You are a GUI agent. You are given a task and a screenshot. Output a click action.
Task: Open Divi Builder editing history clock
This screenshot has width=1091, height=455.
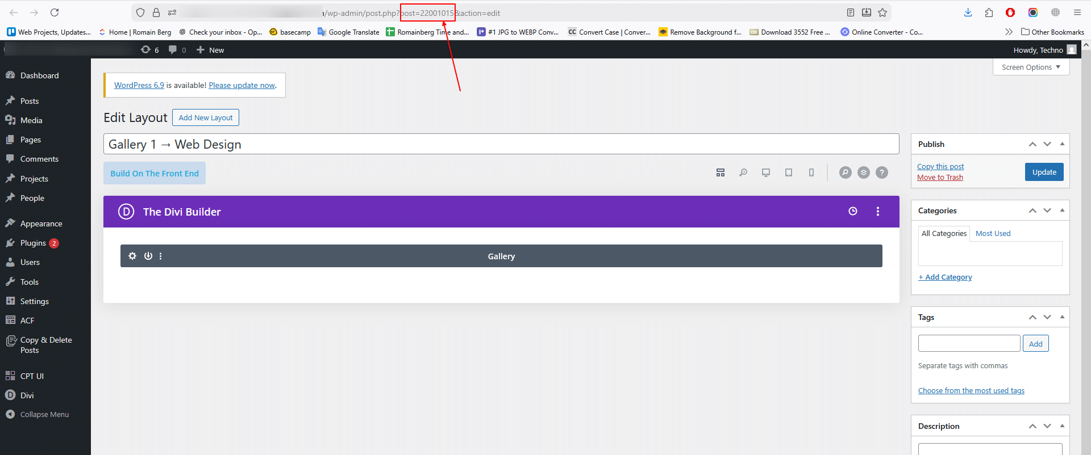point(853,212)
